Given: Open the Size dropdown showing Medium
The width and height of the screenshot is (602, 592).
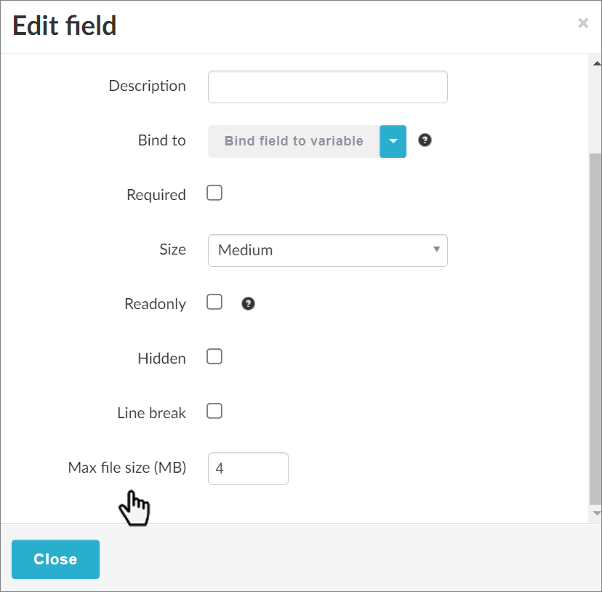Looking at the screenshot, I should coord(327,250).
